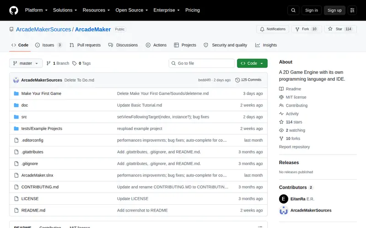Click file icon beside README.md

pos(16,210)
